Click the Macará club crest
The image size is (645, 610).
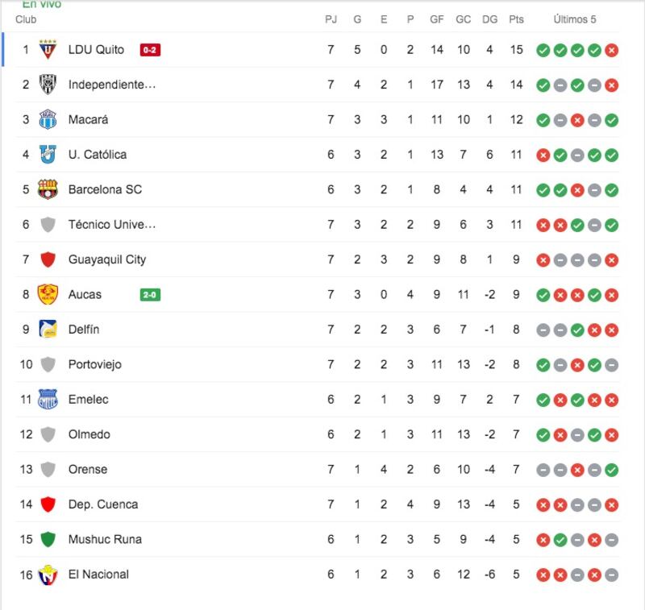point(48,119)
